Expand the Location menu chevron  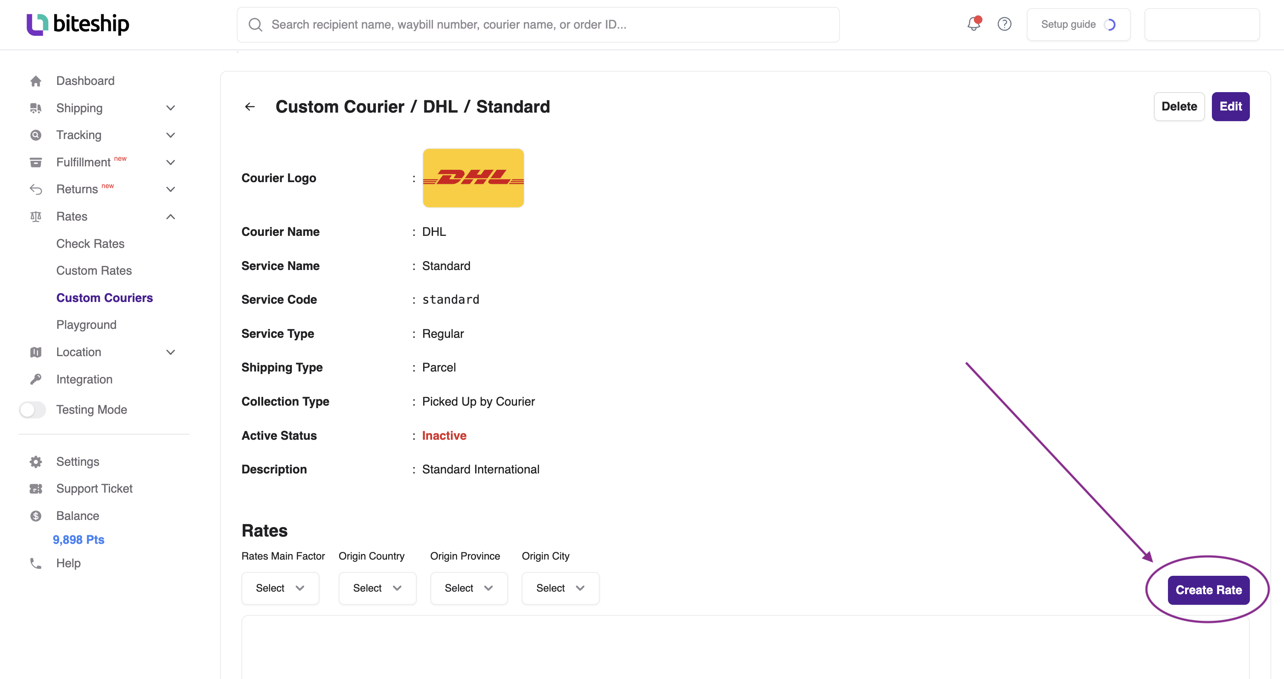(x=171, y=352)
